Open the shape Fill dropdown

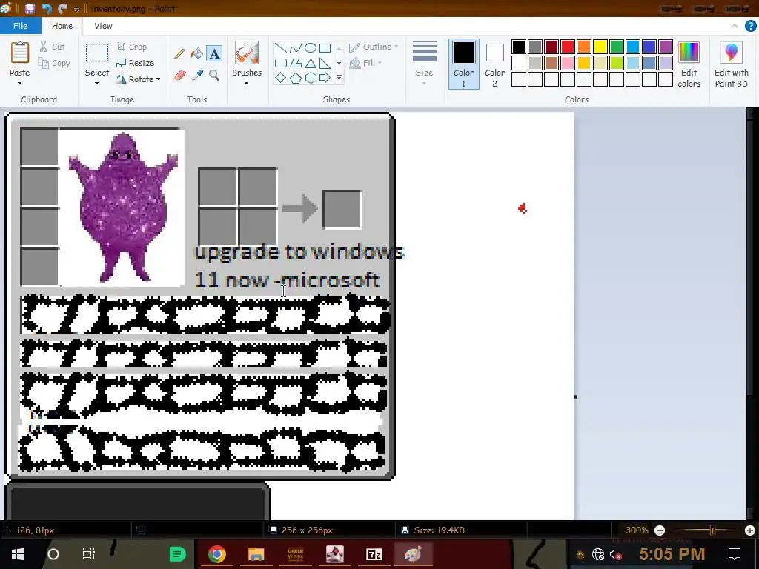tap(365, 63)
